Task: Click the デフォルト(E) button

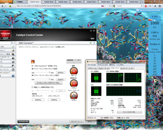Action: 23,122
